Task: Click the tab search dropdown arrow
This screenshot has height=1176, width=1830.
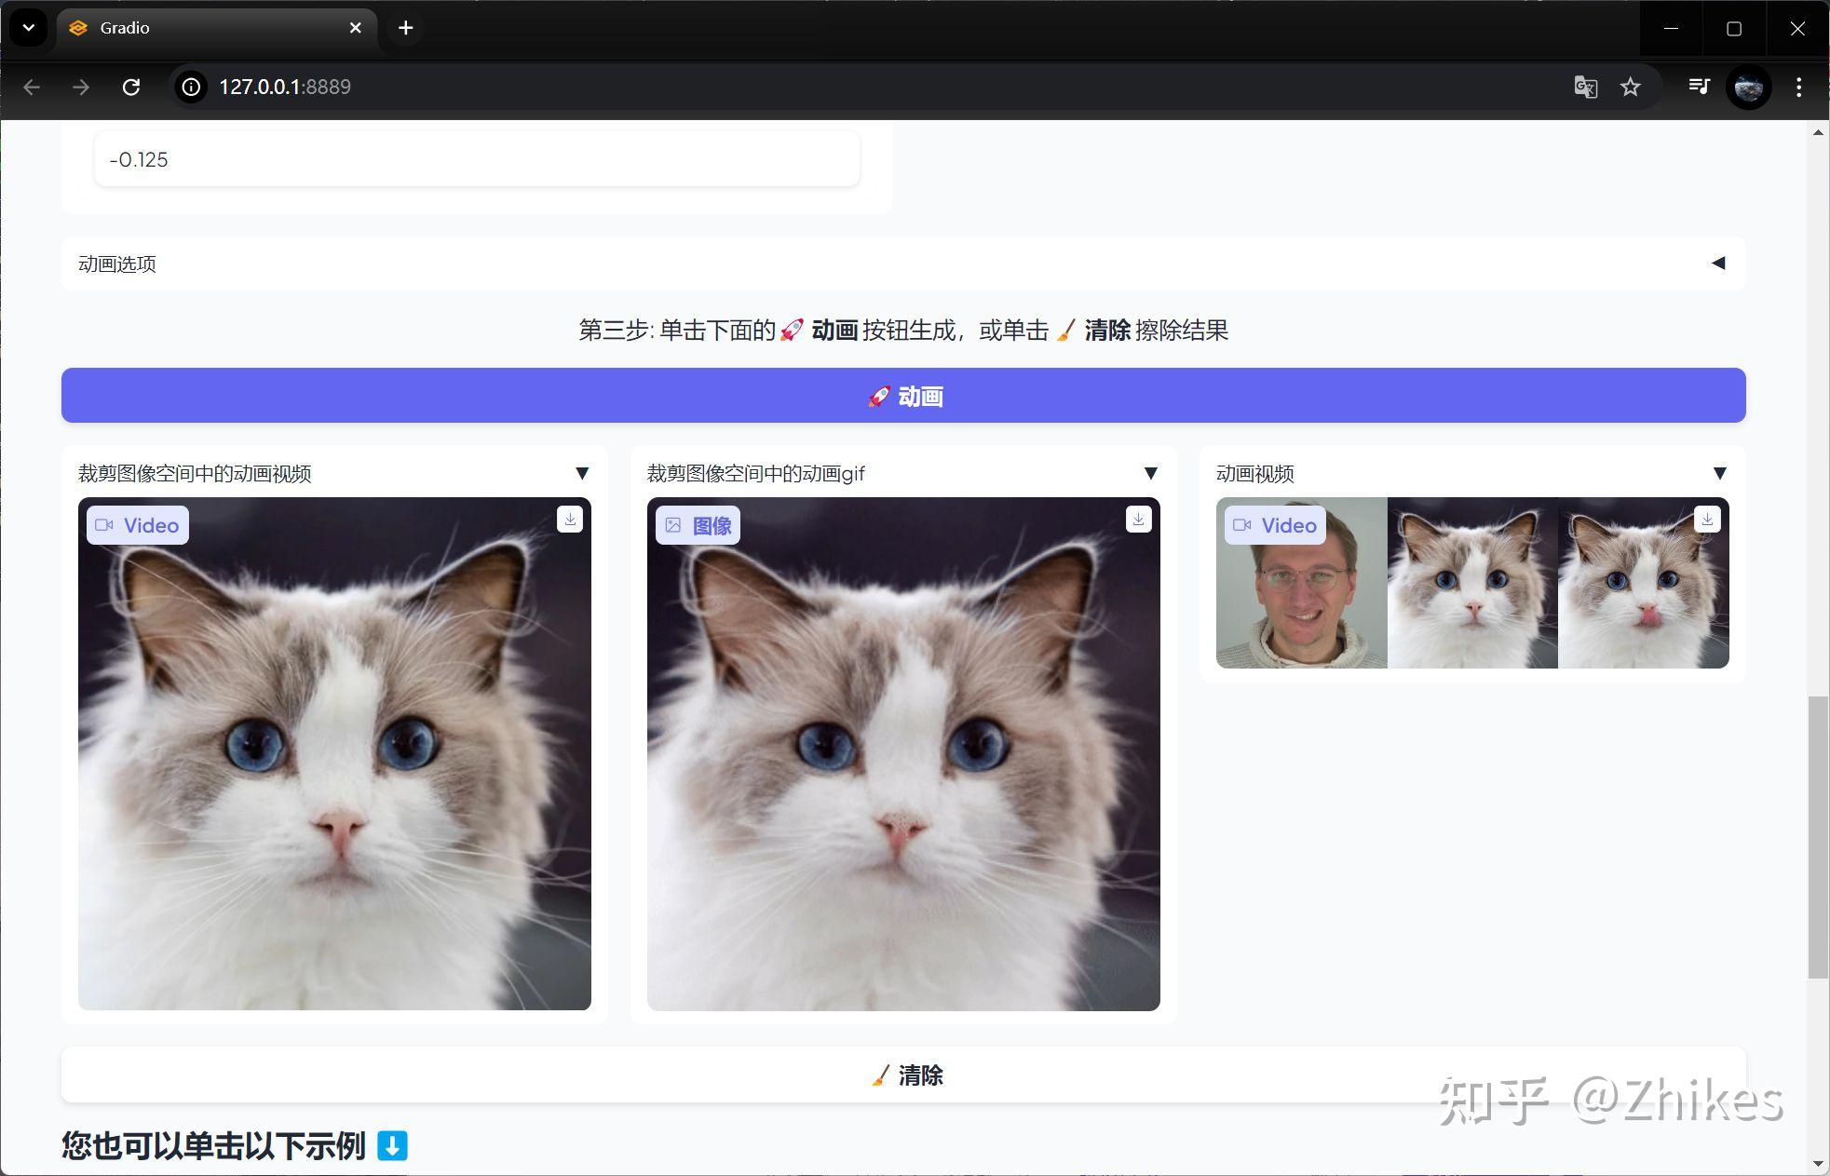Action: (x=29, y=28)
